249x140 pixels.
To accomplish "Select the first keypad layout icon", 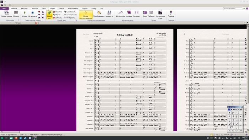I will point(229,109).
